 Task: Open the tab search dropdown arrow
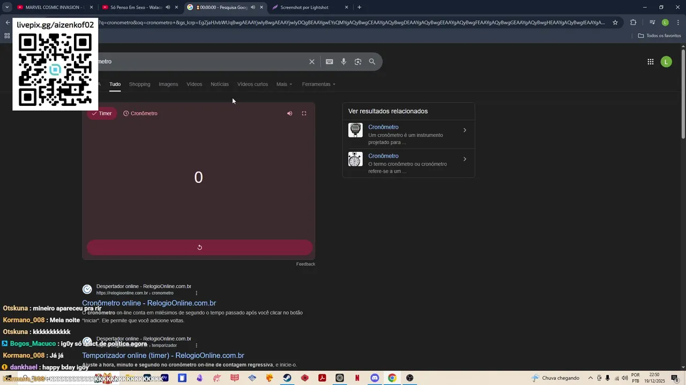pyautogui.click(x=7, y=7)
